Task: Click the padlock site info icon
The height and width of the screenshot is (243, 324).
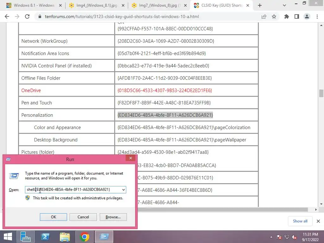Action: coord(40,16)
